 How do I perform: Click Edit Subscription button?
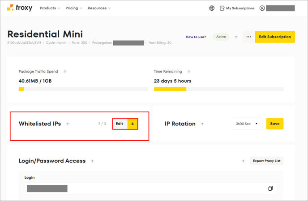[x=275, y=37]
